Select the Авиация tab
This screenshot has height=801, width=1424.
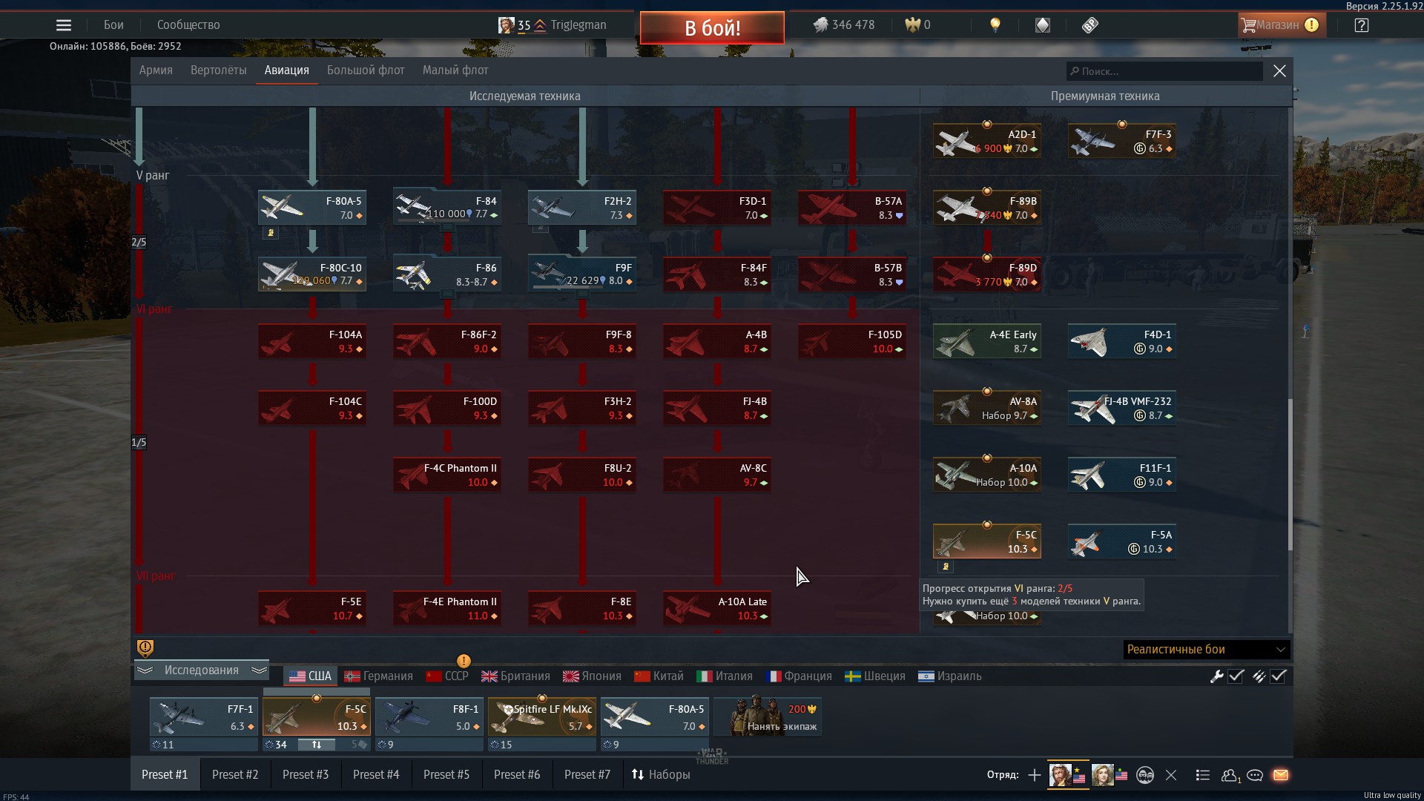tap(286, 70)
